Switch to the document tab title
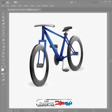This screenshot has height=112, width=112. (23, 10)
